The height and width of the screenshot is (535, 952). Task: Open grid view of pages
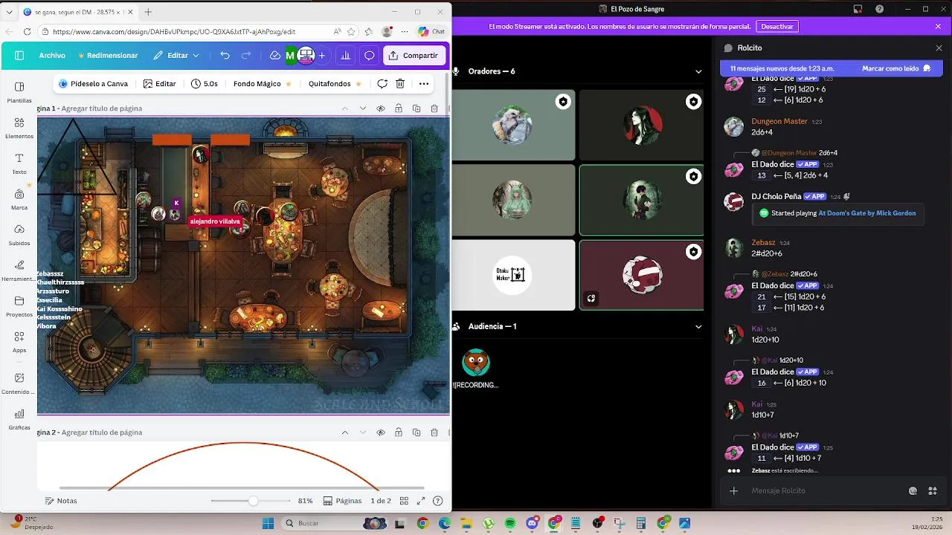click(404, 501)
